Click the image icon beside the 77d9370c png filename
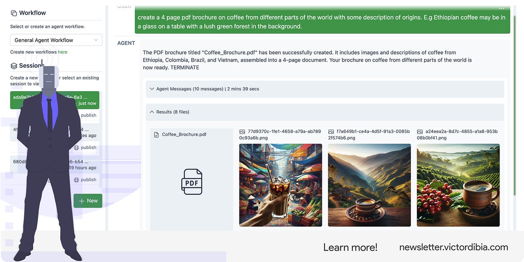524x262 pixels. tap(241, 131)
